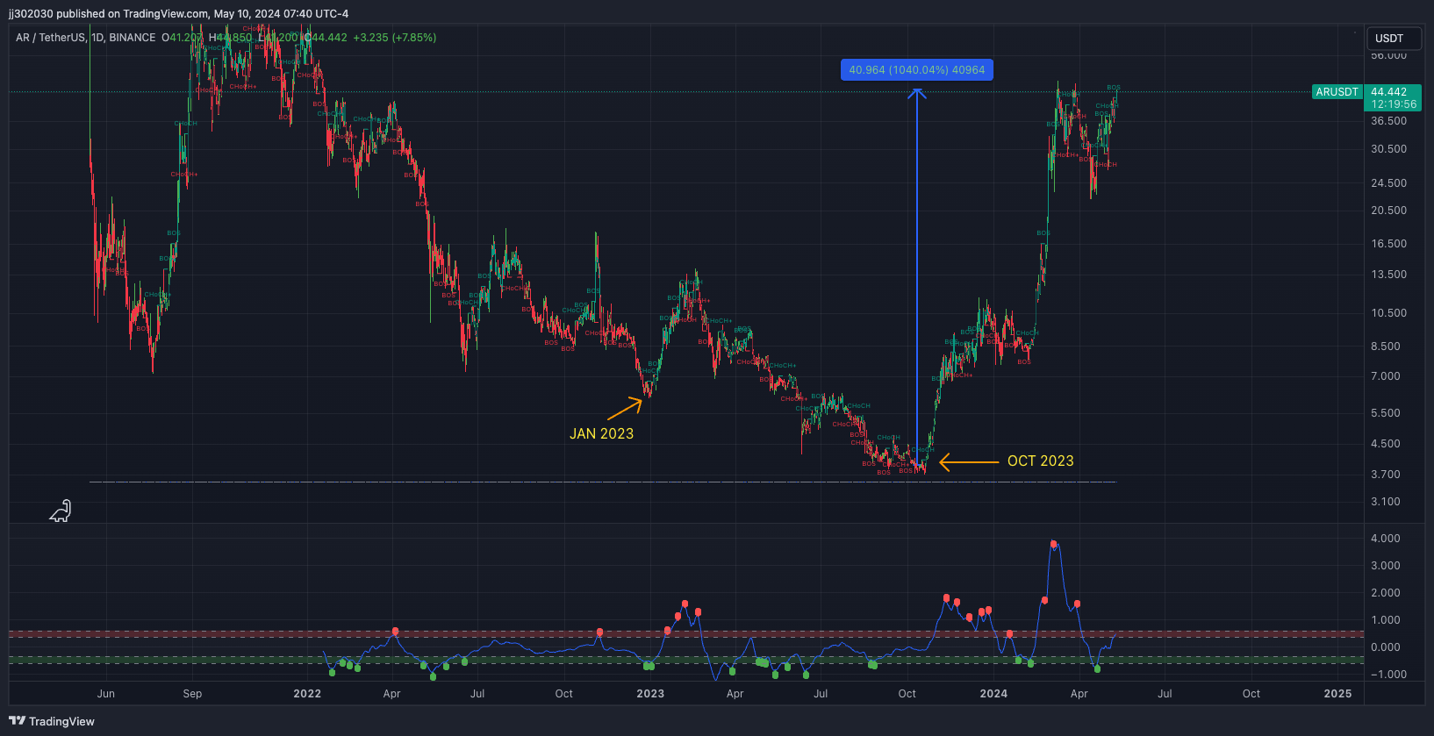This screenshot has width=1434, height=736.
Task: Click the 1.000 oscillator scale label
Action: [1386, 620]
